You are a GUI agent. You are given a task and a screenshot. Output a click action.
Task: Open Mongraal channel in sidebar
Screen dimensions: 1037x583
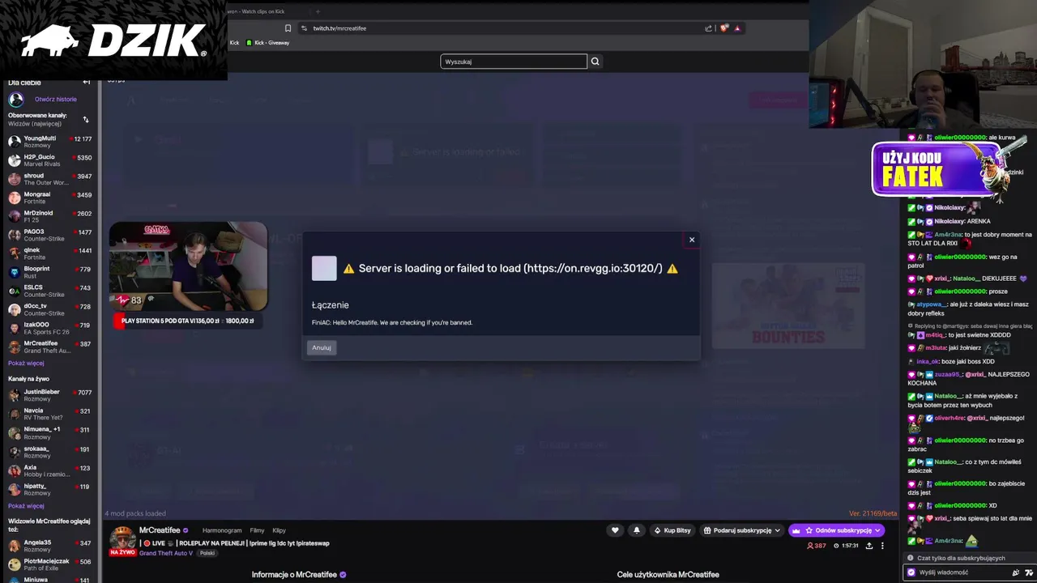point(50,198)
